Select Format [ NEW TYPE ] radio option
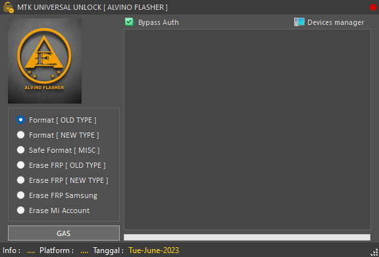Screen dimensions: 379x257 point(58,135)
